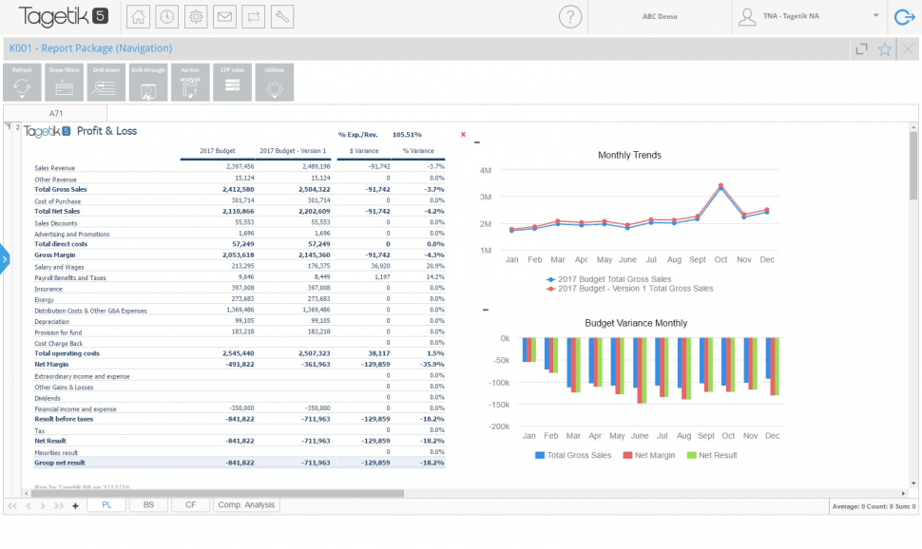This screenshot has width=922, height=549.
Task: Click the Drill-through toolbar button
Action: (x=148, y=83)
